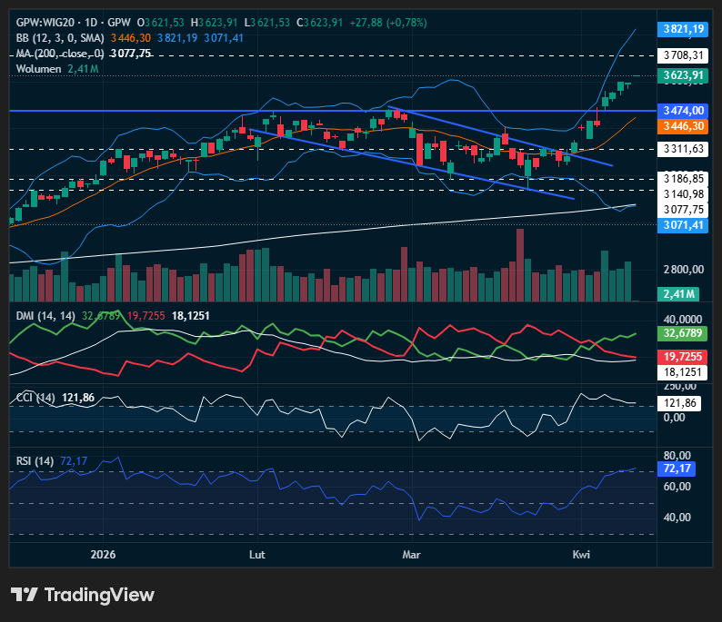This screenshot has height=622, width=722.
Task: Open the BB (12, 3, 0, SMA) indicator legend
Action: pyautogui.click(x=60, y=38)
